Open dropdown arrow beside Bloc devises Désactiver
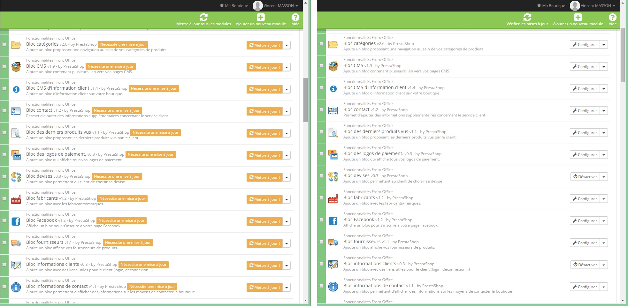628x306 pixels. pyautogui.click(x=604, y=177)
